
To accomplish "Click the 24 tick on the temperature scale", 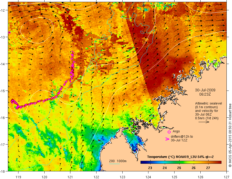I will (165, 168).
